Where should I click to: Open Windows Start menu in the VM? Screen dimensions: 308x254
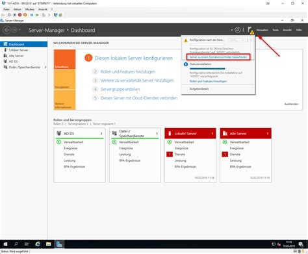click(x=5, y=244)
